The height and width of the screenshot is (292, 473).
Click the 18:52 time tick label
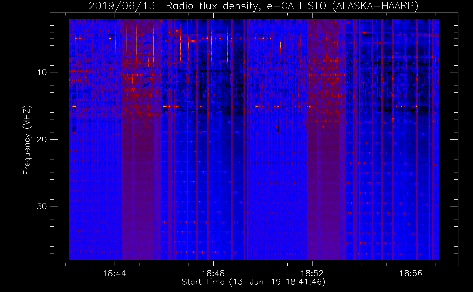pos(312,274)
